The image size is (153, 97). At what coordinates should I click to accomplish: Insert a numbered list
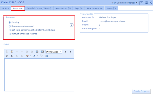32,52
